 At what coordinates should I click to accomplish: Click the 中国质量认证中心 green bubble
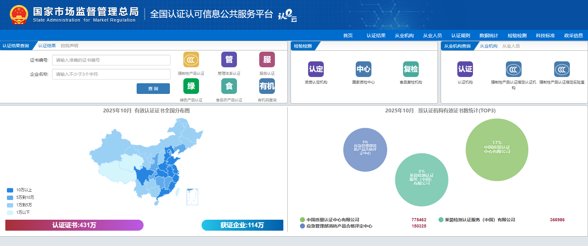497,150
